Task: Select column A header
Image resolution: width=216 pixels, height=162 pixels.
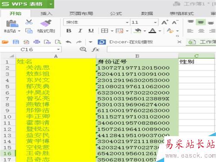Action: (56, 56)
